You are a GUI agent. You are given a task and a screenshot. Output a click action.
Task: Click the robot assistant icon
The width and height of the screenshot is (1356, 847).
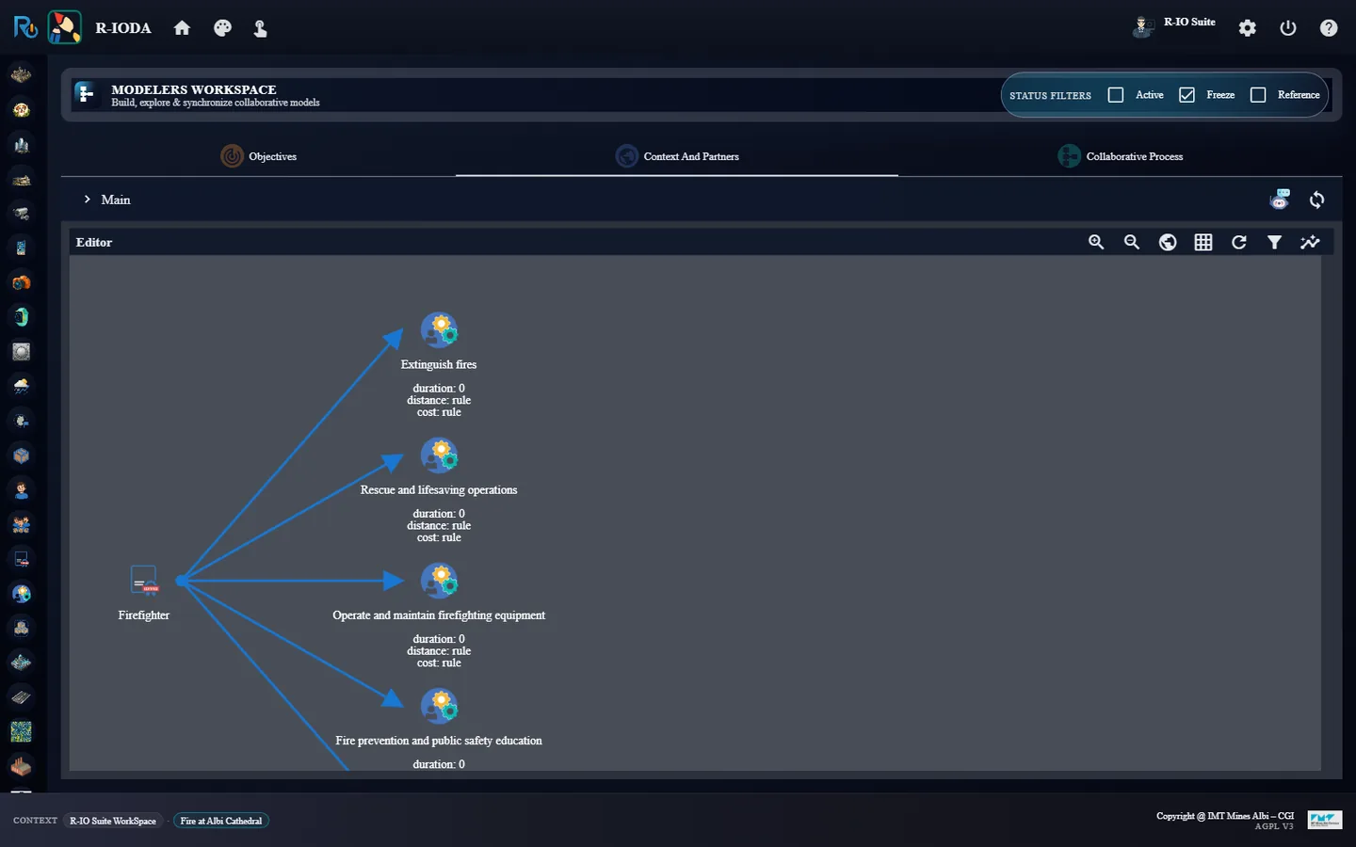click(x=1280, y=200)
